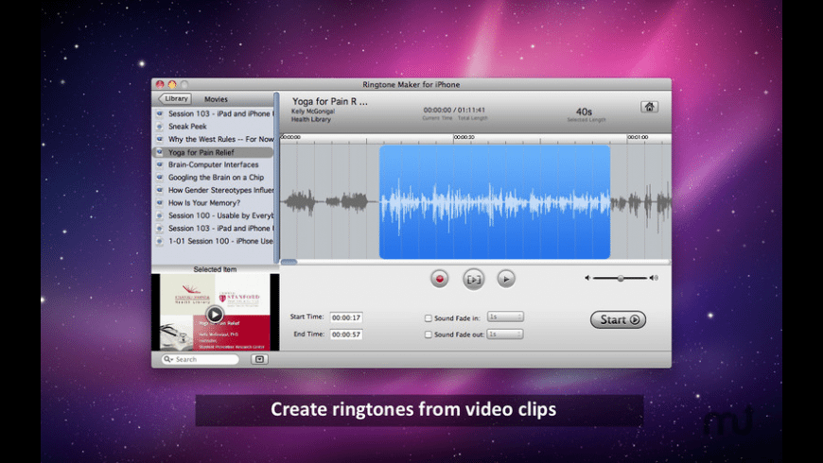Click the loud speaker icon
The height and width of the screenshot is (463, 823).
point(654,278)
